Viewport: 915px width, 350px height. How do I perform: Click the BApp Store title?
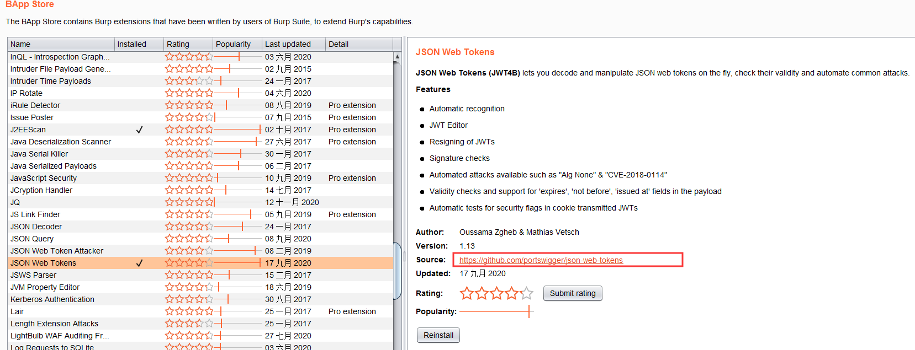(x=30, y=4)
